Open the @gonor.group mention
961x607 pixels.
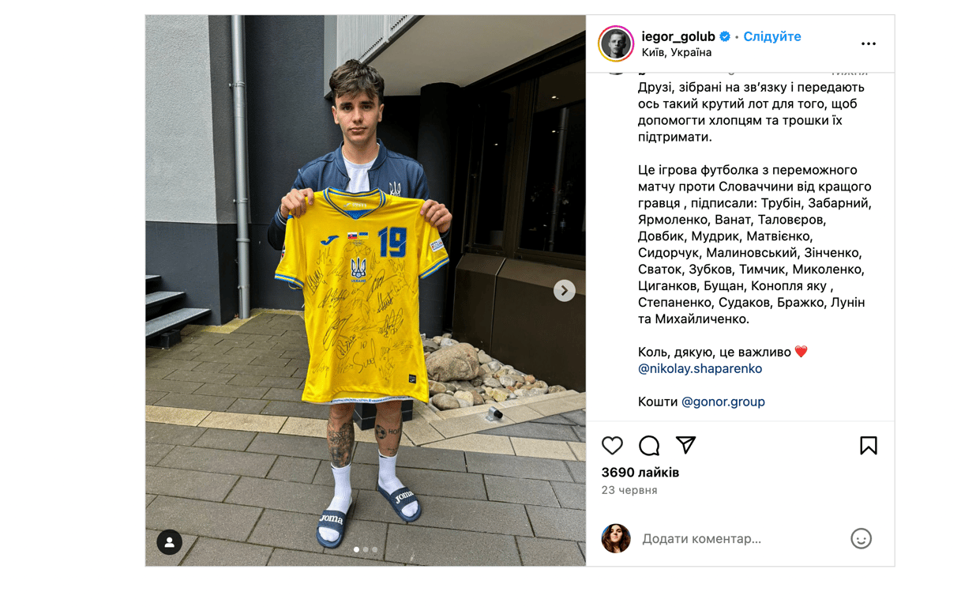[x=723, y=402]
